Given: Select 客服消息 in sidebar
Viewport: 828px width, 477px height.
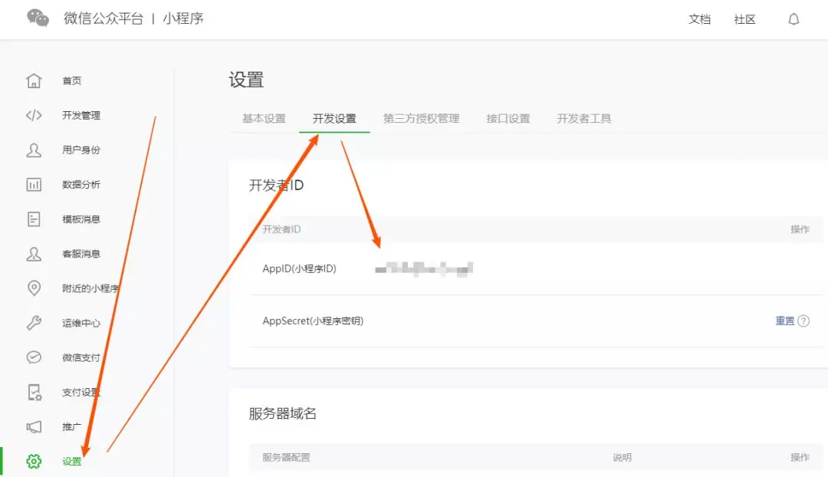Looking at the screenshot, I should click(x=81, y=254).
